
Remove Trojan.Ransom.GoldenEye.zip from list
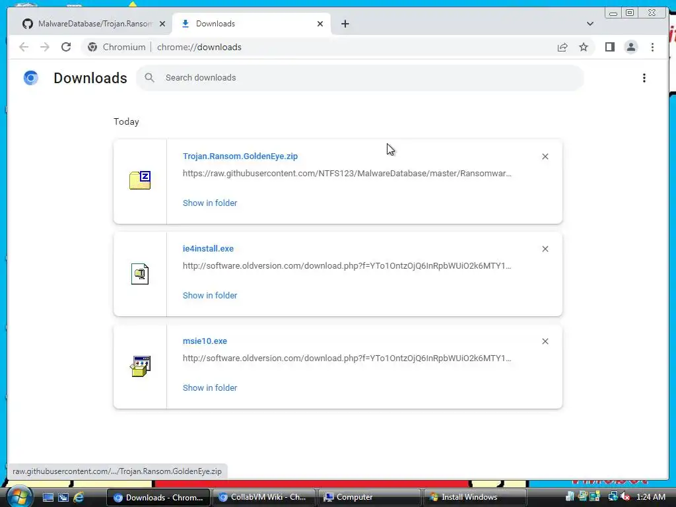545,156
